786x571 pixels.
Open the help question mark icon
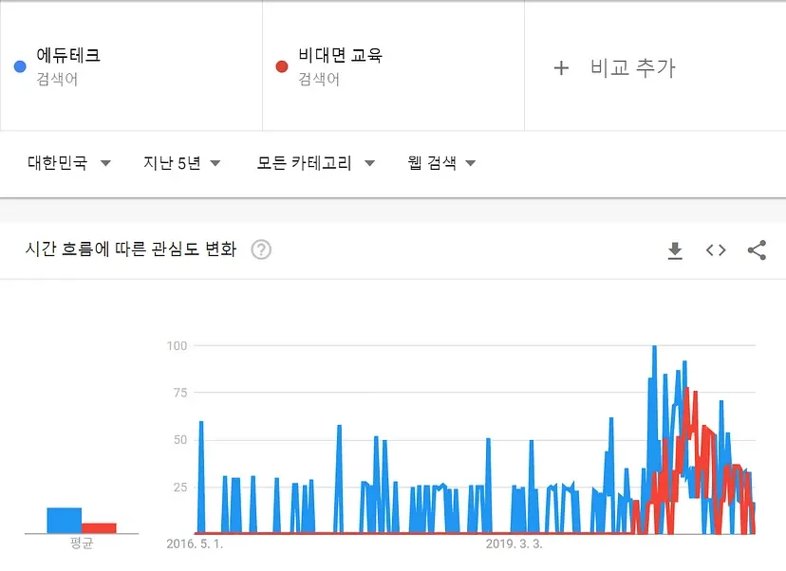[x=261, y=249]
